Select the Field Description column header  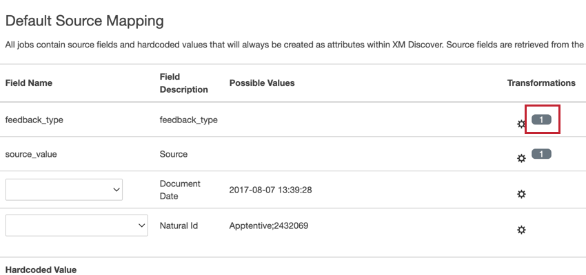pos(183,83)
